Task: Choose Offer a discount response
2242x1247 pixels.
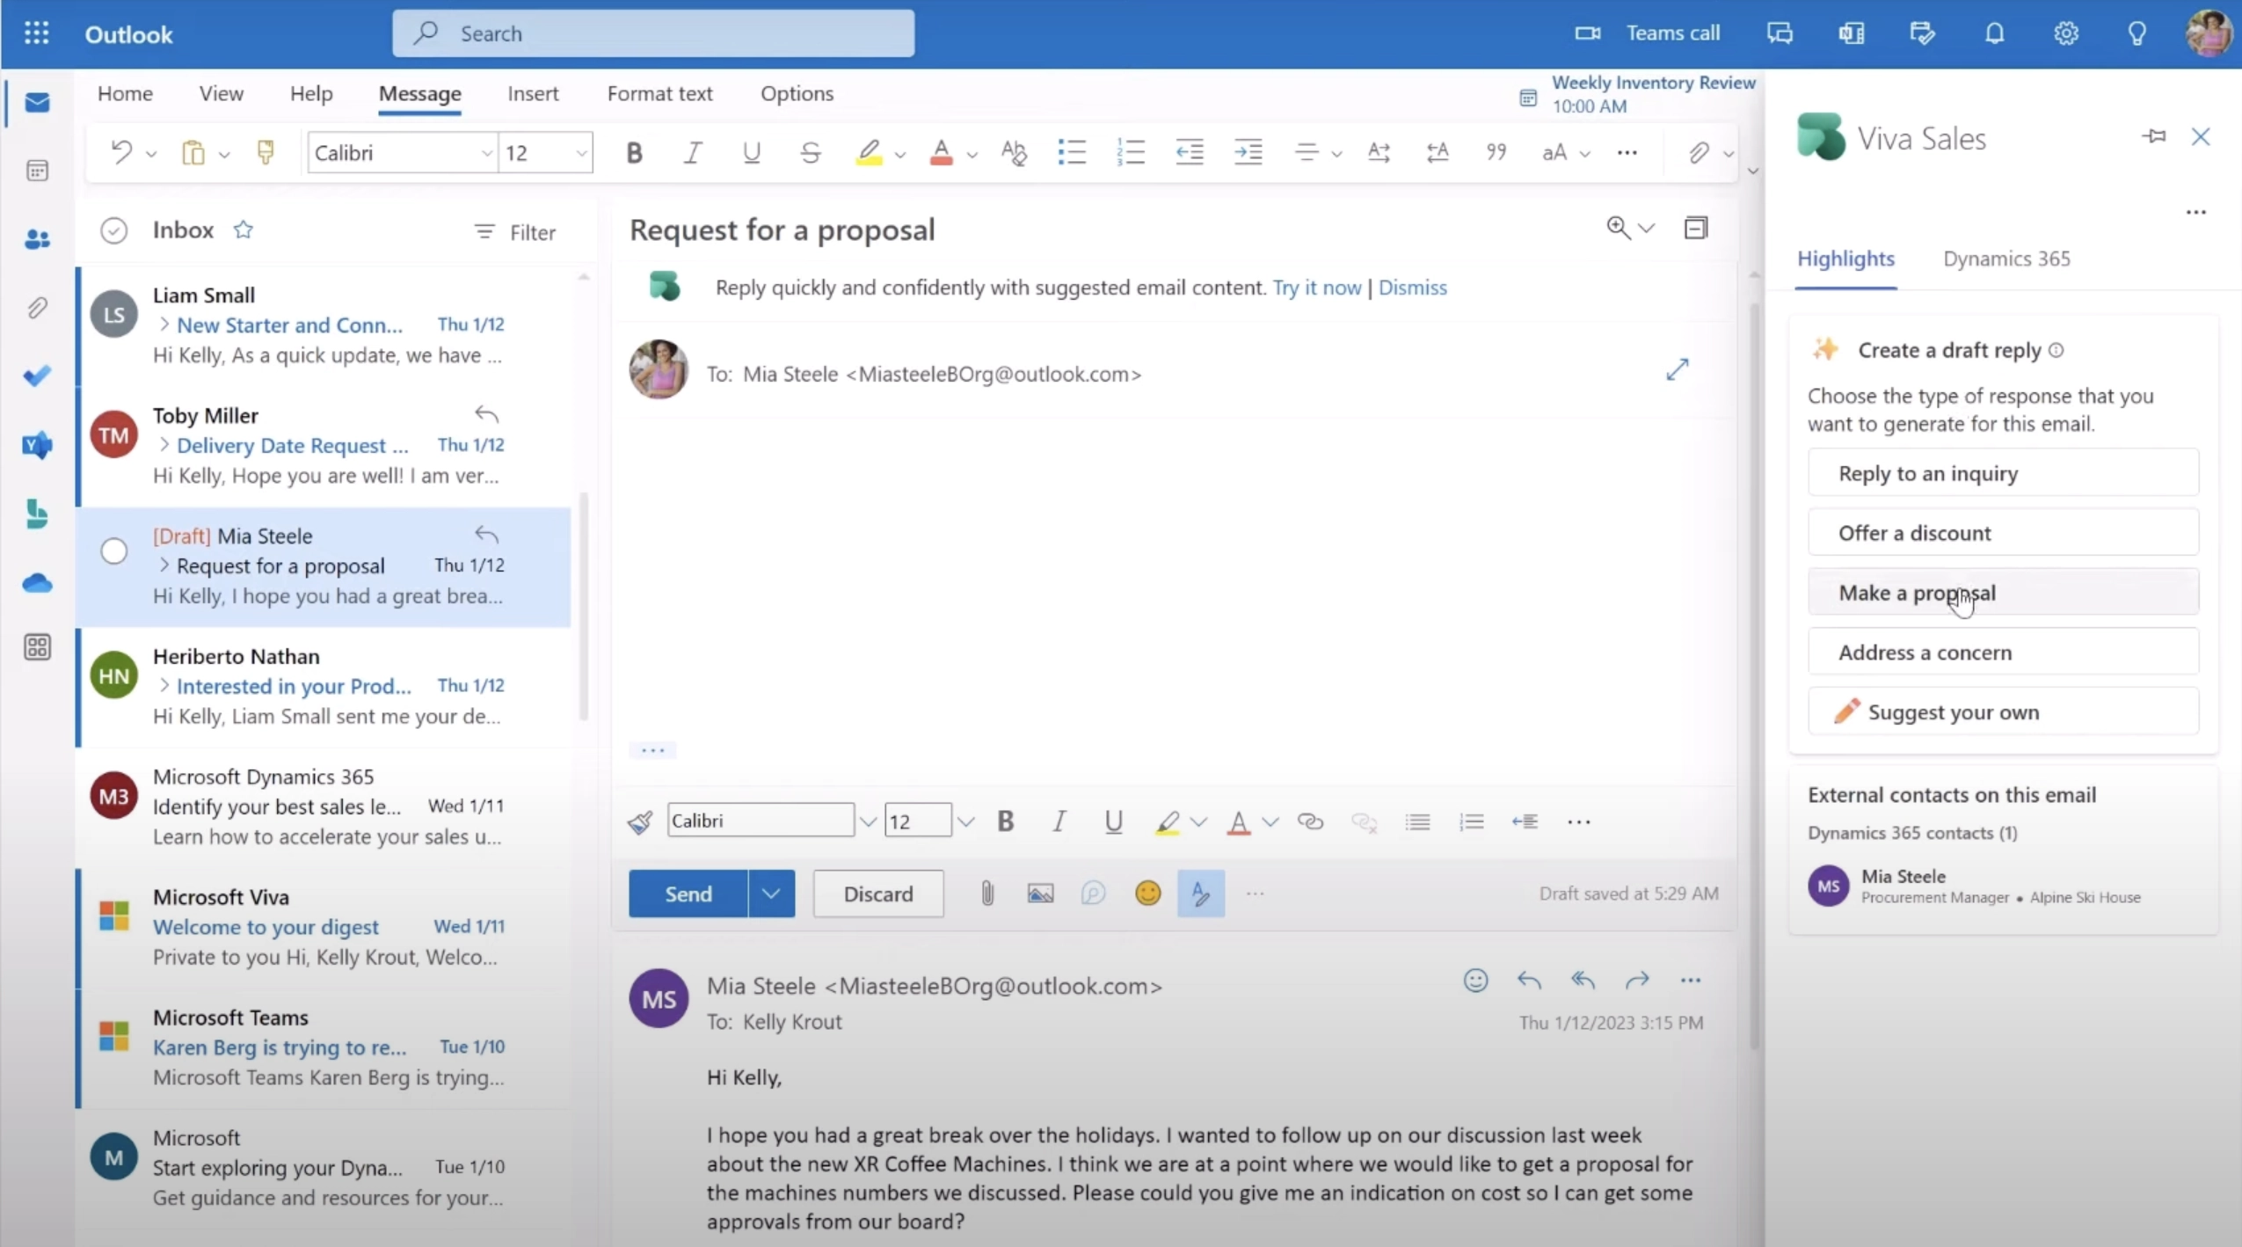Action: pos(2003,533)
